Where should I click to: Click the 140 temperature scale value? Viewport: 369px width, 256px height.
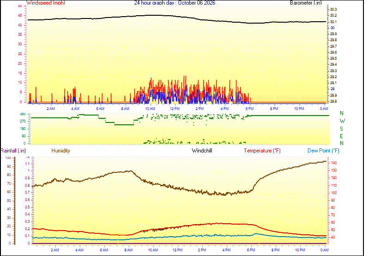click(x=334, y=163)
